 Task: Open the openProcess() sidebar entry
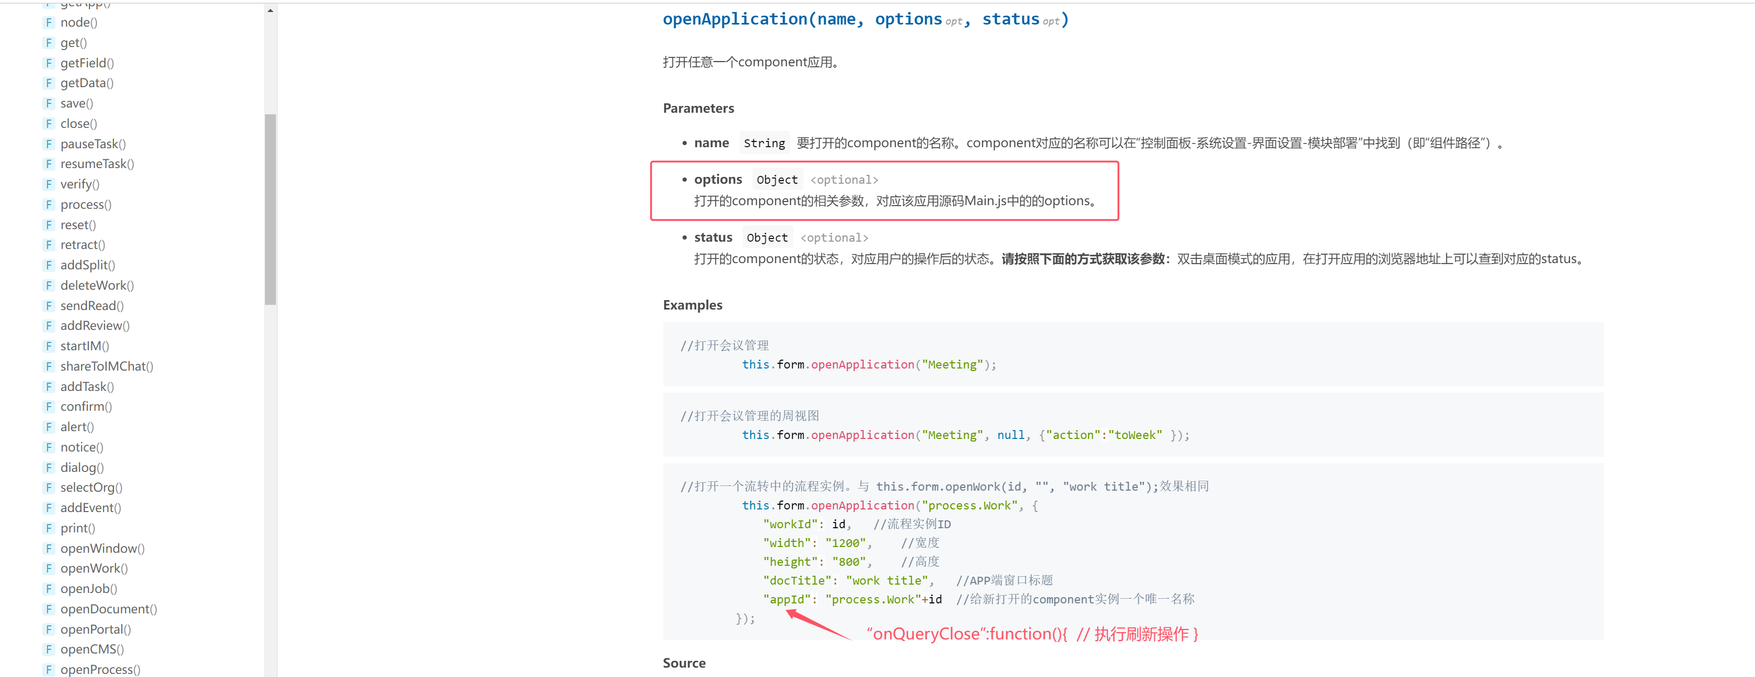[x=100, y=670]
